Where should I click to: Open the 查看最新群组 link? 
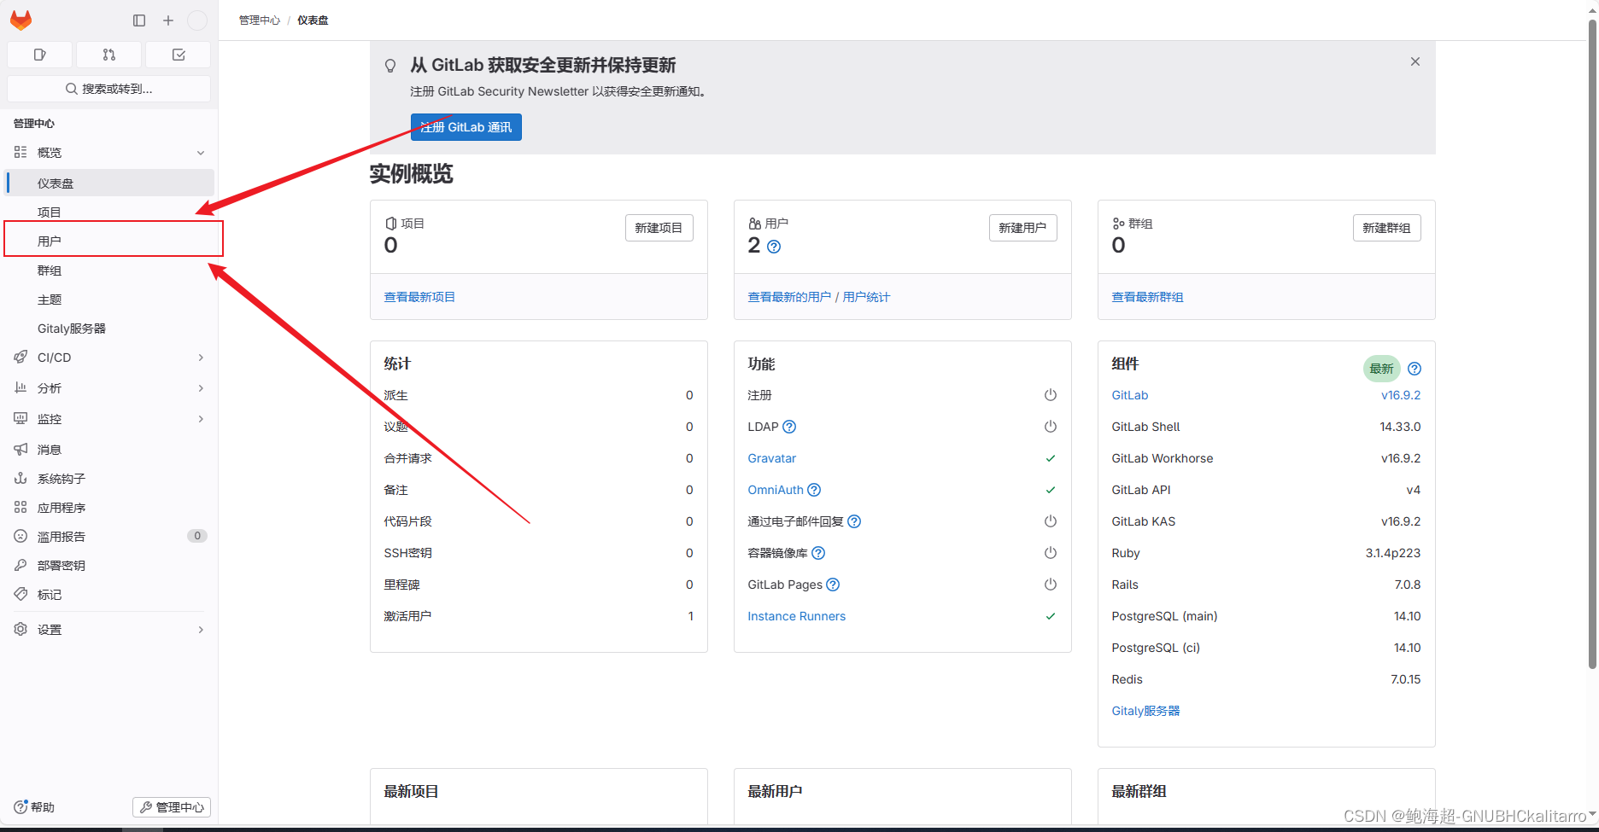(1147, 297)
